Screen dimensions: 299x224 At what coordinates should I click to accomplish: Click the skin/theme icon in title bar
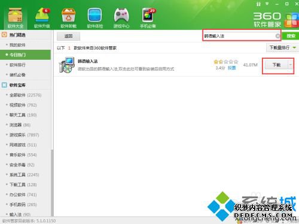[258, 4]
